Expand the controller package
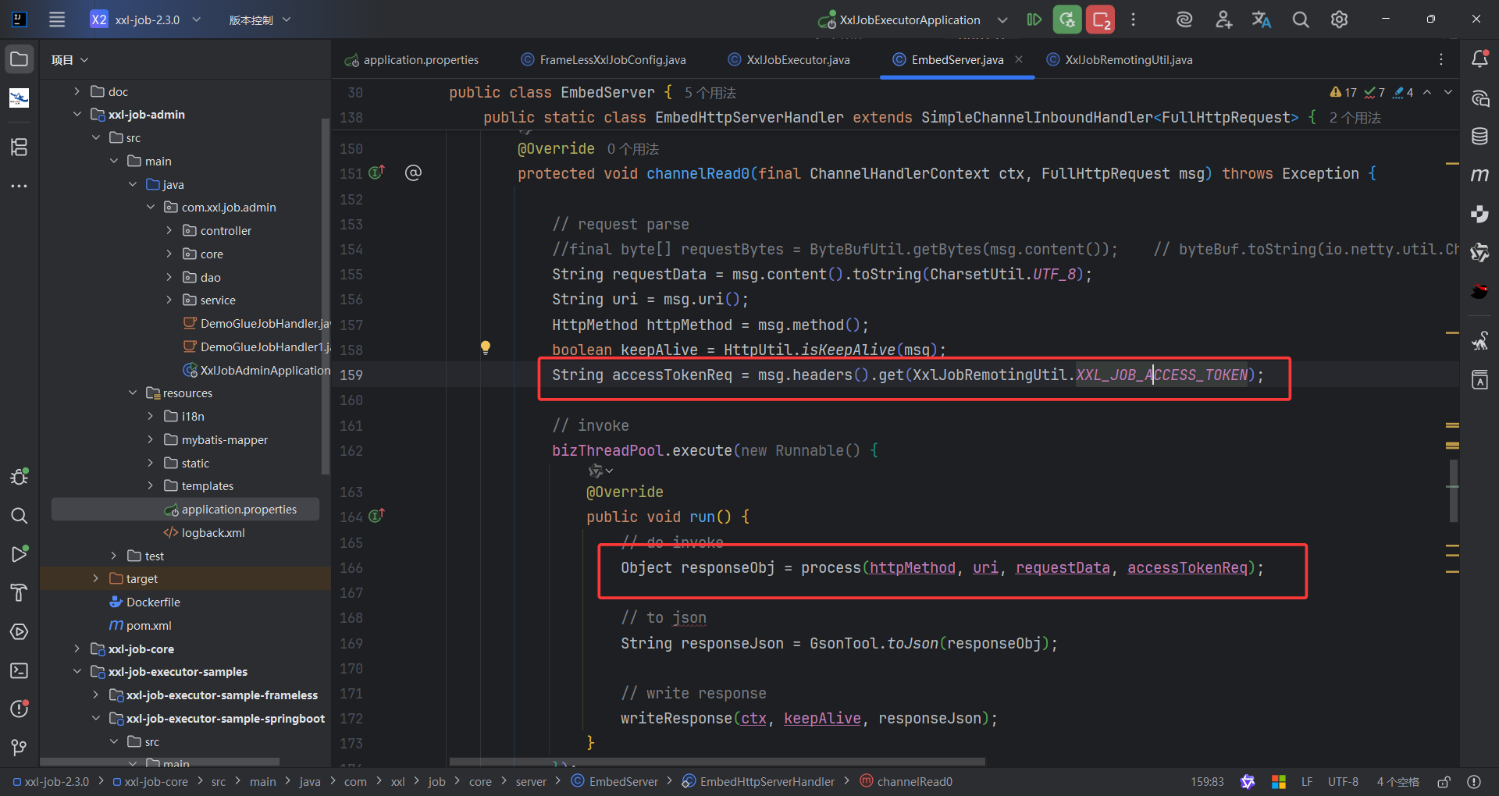The width and height of the screenshot is (1499, 796). [x=169, y=231]
